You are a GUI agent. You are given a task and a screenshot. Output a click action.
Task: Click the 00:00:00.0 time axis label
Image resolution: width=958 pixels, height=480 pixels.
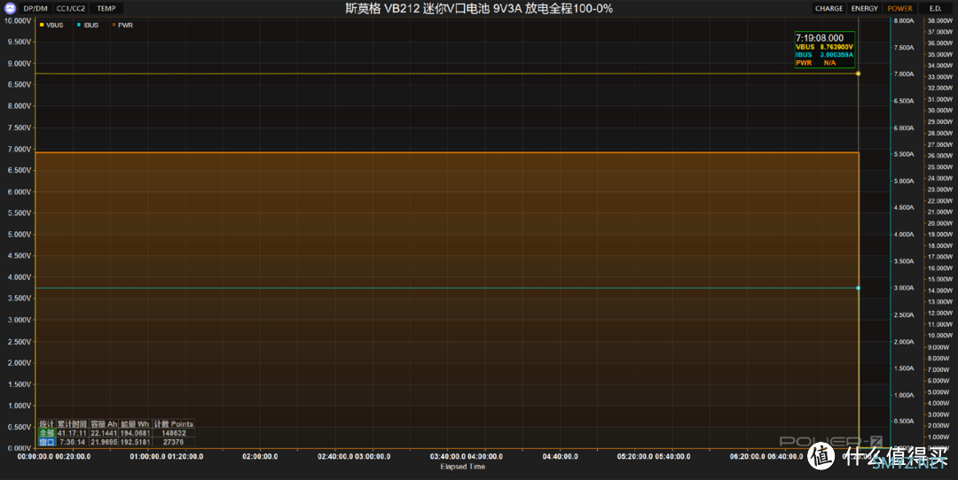[35, 456]
